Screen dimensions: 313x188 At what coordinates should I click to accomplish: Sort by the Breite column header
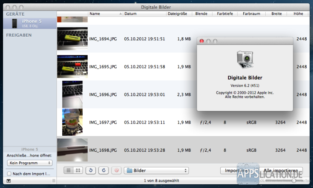(x=276, y=13)
